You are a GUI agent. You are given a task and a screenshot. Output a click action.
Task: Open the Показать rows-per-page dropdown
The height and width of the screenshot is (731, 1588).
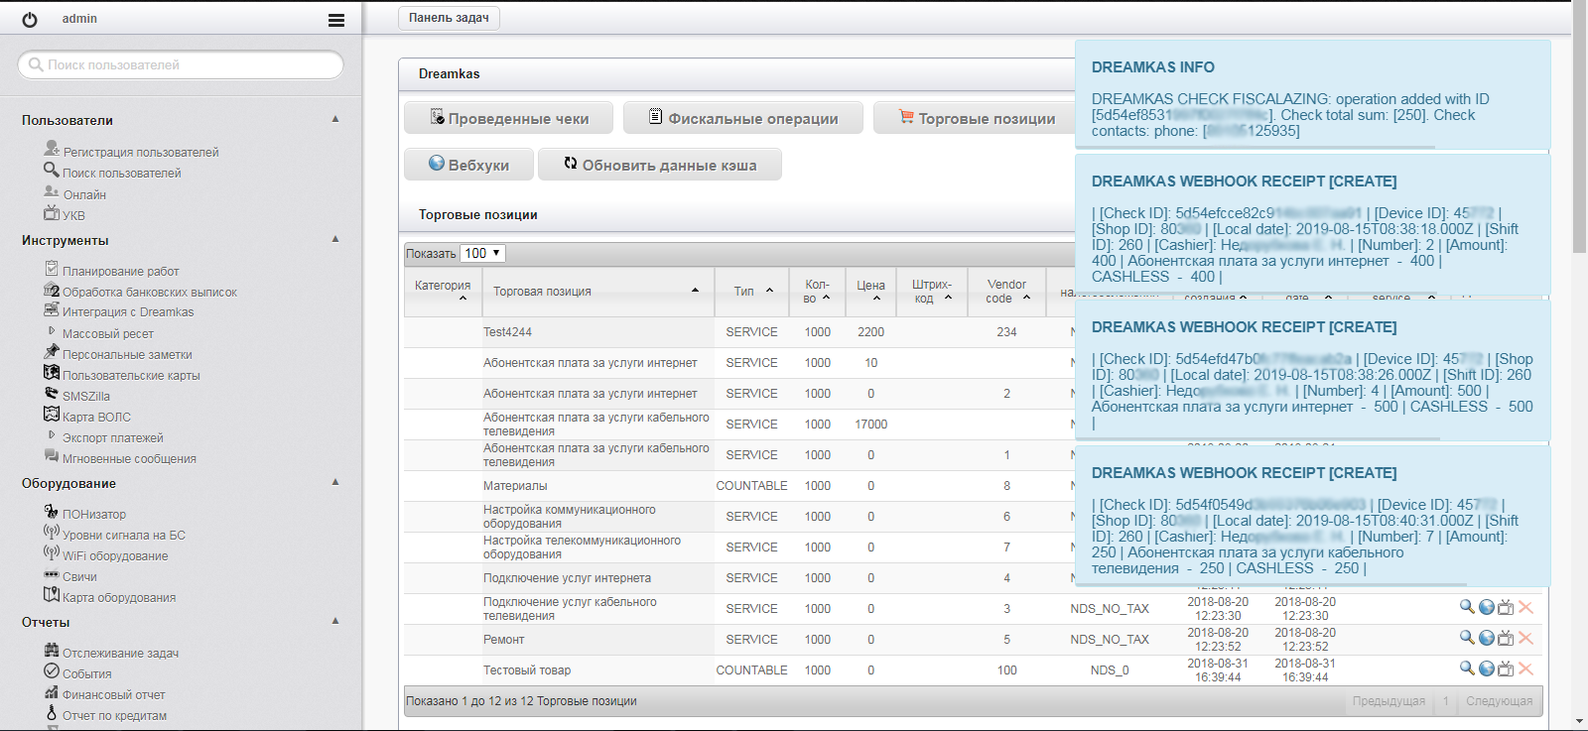coord(482,254)
